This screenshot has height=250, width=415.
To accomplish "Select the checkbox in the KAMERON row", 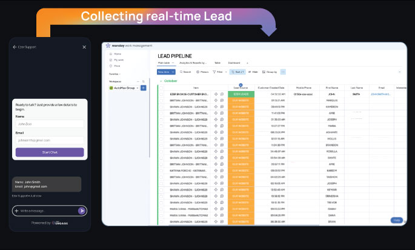I will (x=161, y=107).
